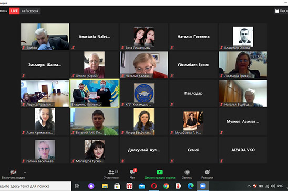Select the Павлодар participant tile

click(x=193, y=93)
